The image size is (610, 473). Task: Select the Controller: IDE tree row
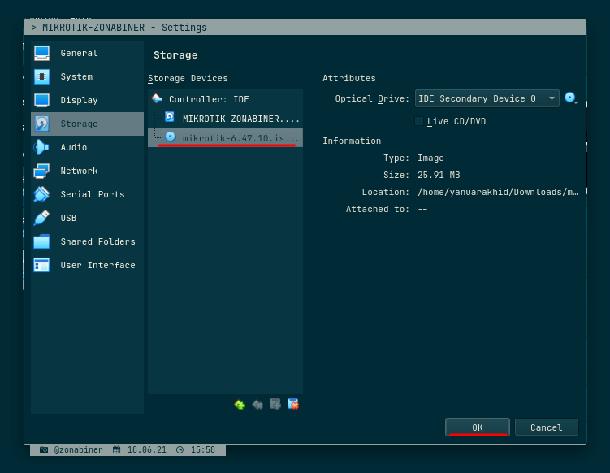click(x=225, y=99)
